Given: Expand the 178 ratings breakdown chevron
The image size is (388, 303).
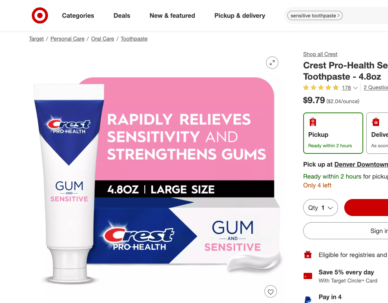Looking at the screenshot, I should [x=355, y=88].
